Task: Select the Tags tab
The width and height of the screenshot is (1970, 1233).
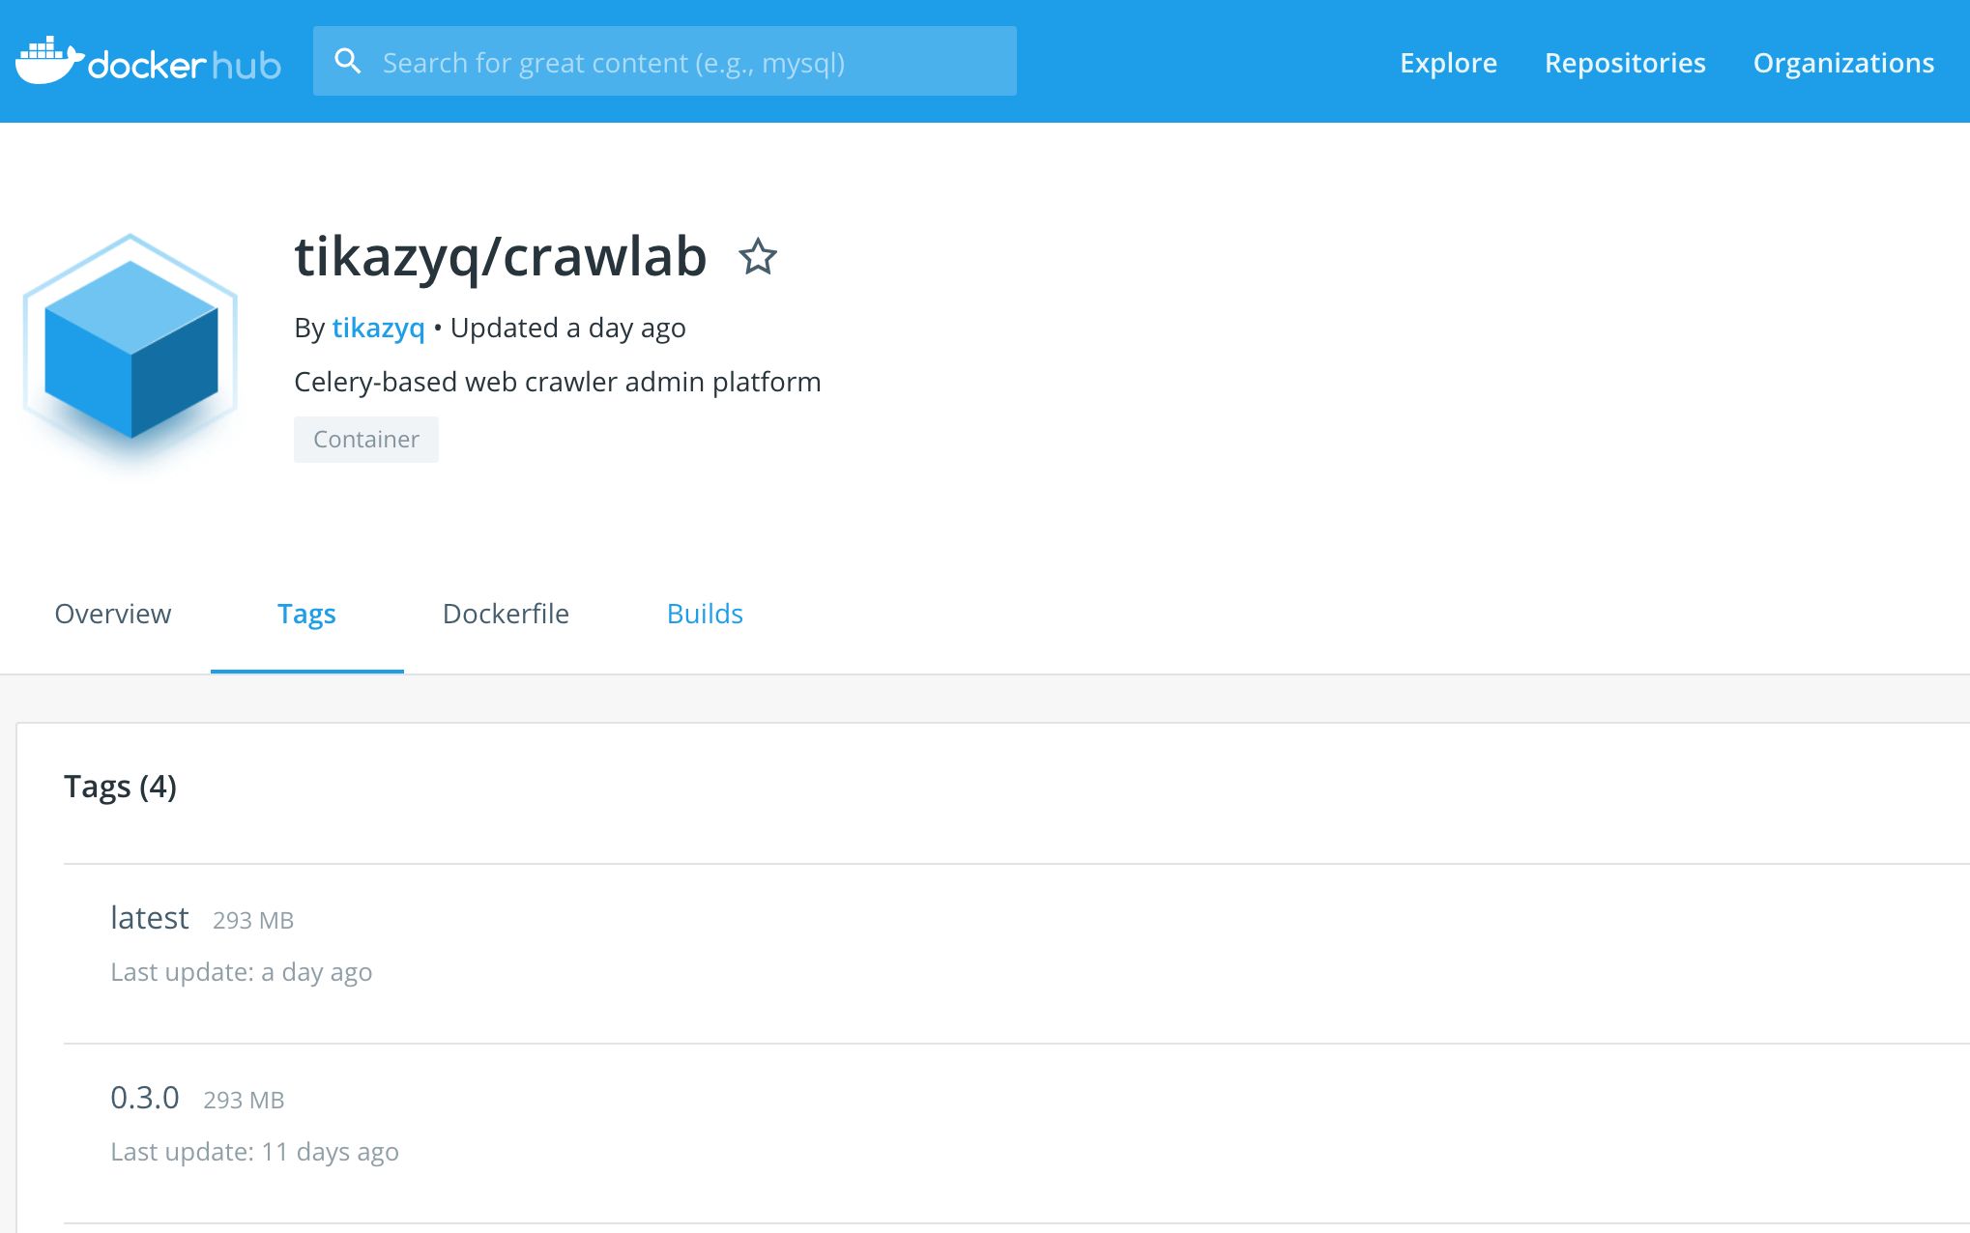Action: (306, 614)
